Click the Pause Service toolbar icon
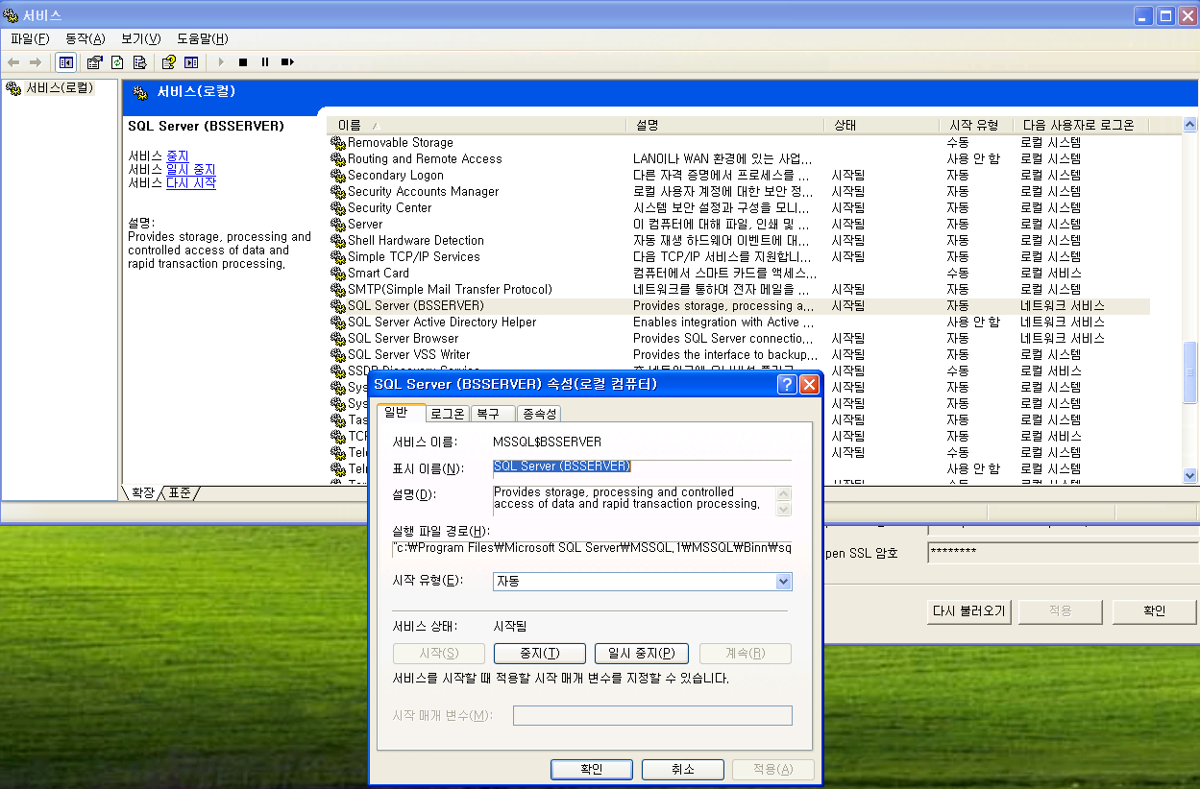This screenshot has width=1200, height=789. tap(265, 62)
